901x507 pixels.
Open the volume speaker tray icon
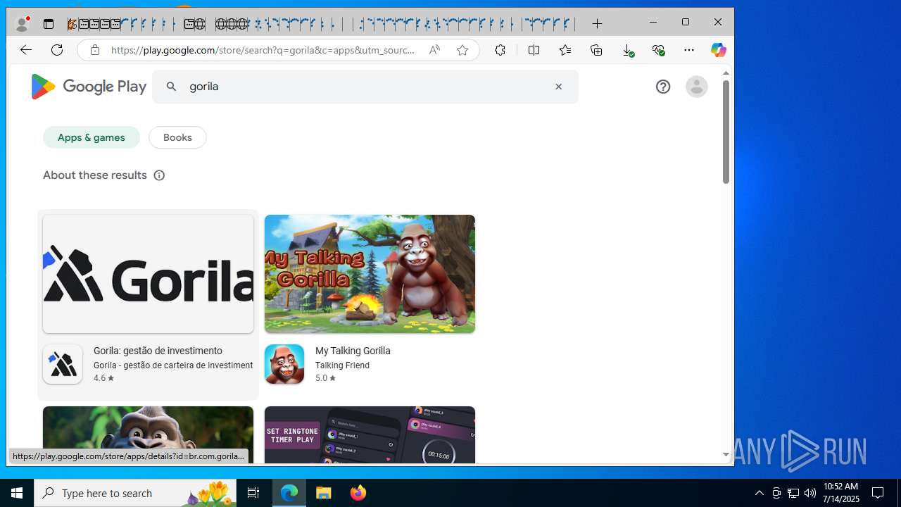point(810,493)
